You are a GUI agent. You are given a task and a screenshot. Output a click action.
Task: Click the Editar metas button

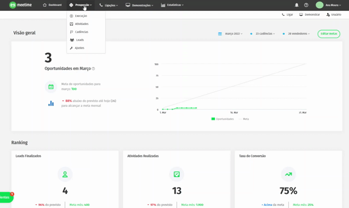click(329, 34)
